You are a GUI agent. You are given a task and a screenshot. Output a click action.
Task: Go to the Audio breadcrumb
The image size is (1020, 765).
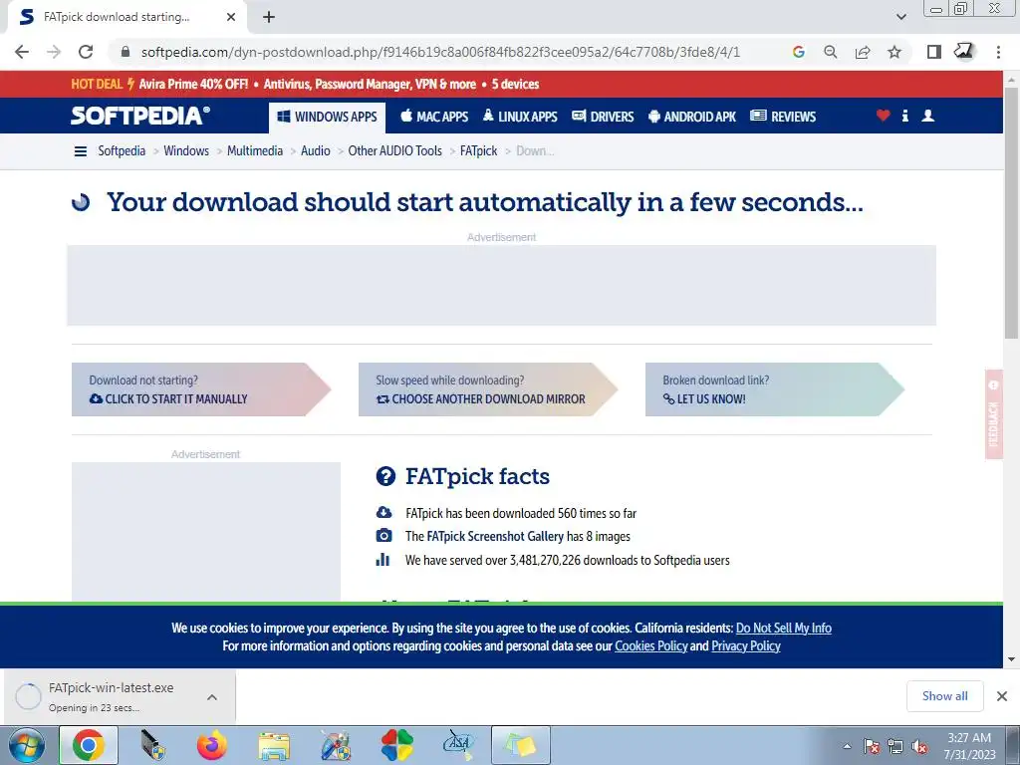click(x=316, y=151)
